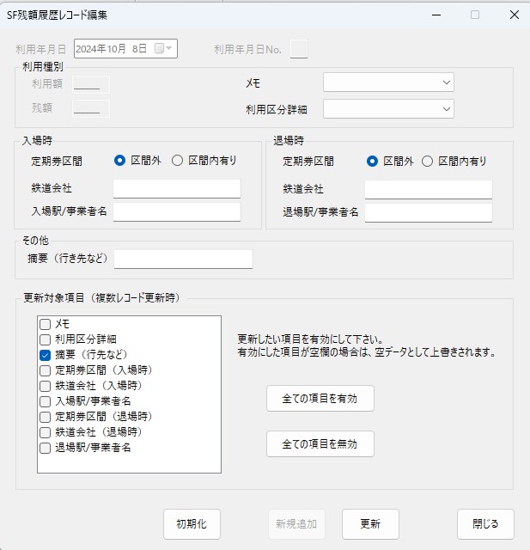
Task: Enable the 利用区分詳細 checkbox
Action: click(46, 339)
